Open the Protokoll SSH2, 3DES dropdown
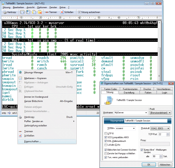 coord(160,128)
